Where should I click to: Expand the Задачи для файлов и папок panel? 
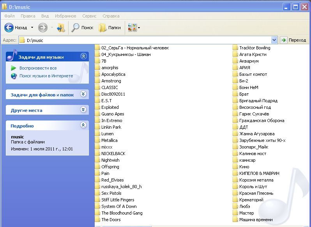(x=83, y=94)
